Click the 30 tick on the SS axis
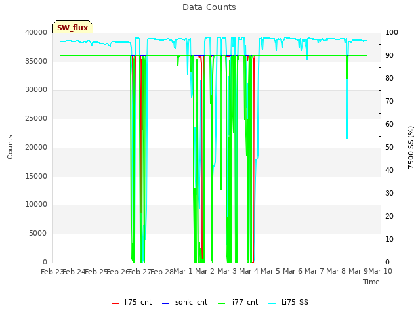Image resolution: width=420 pixels, height=315 pixels. pos(389,193)
